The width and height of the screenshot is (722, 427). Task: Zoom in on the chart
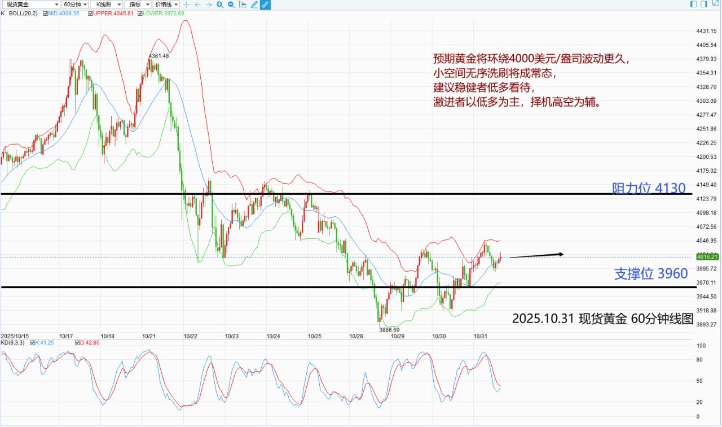pyautogui.click(x=220, y=5)
